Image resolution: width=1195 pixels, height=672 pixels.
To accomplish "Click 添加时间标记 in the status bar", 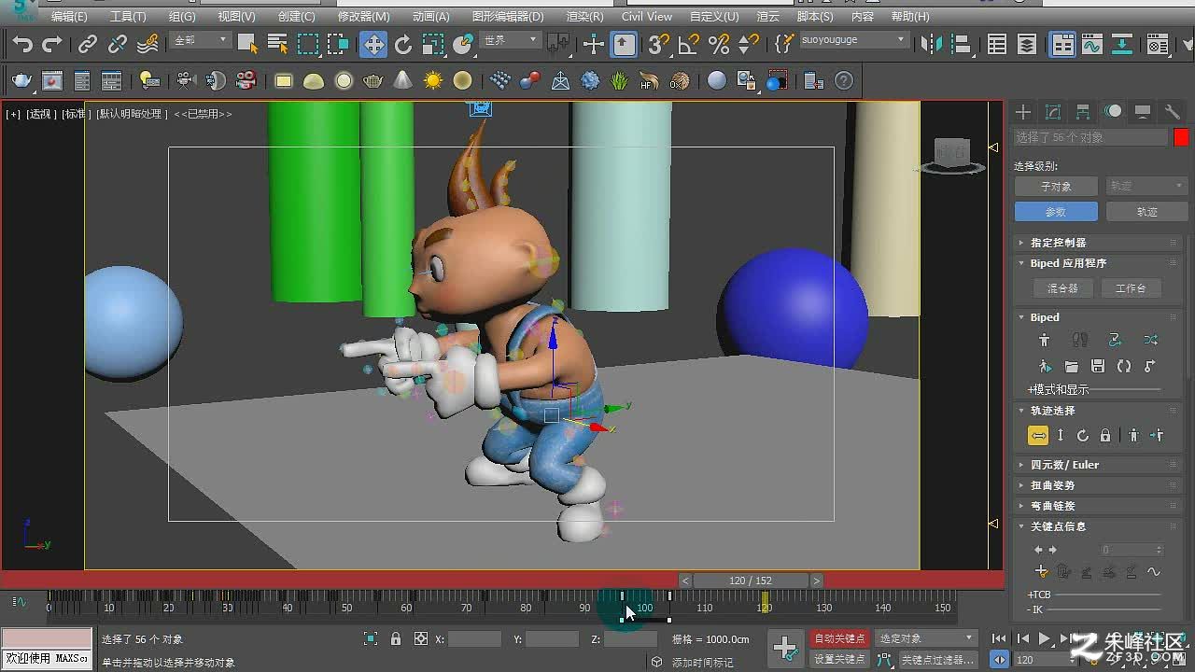I will click(702, 663).
